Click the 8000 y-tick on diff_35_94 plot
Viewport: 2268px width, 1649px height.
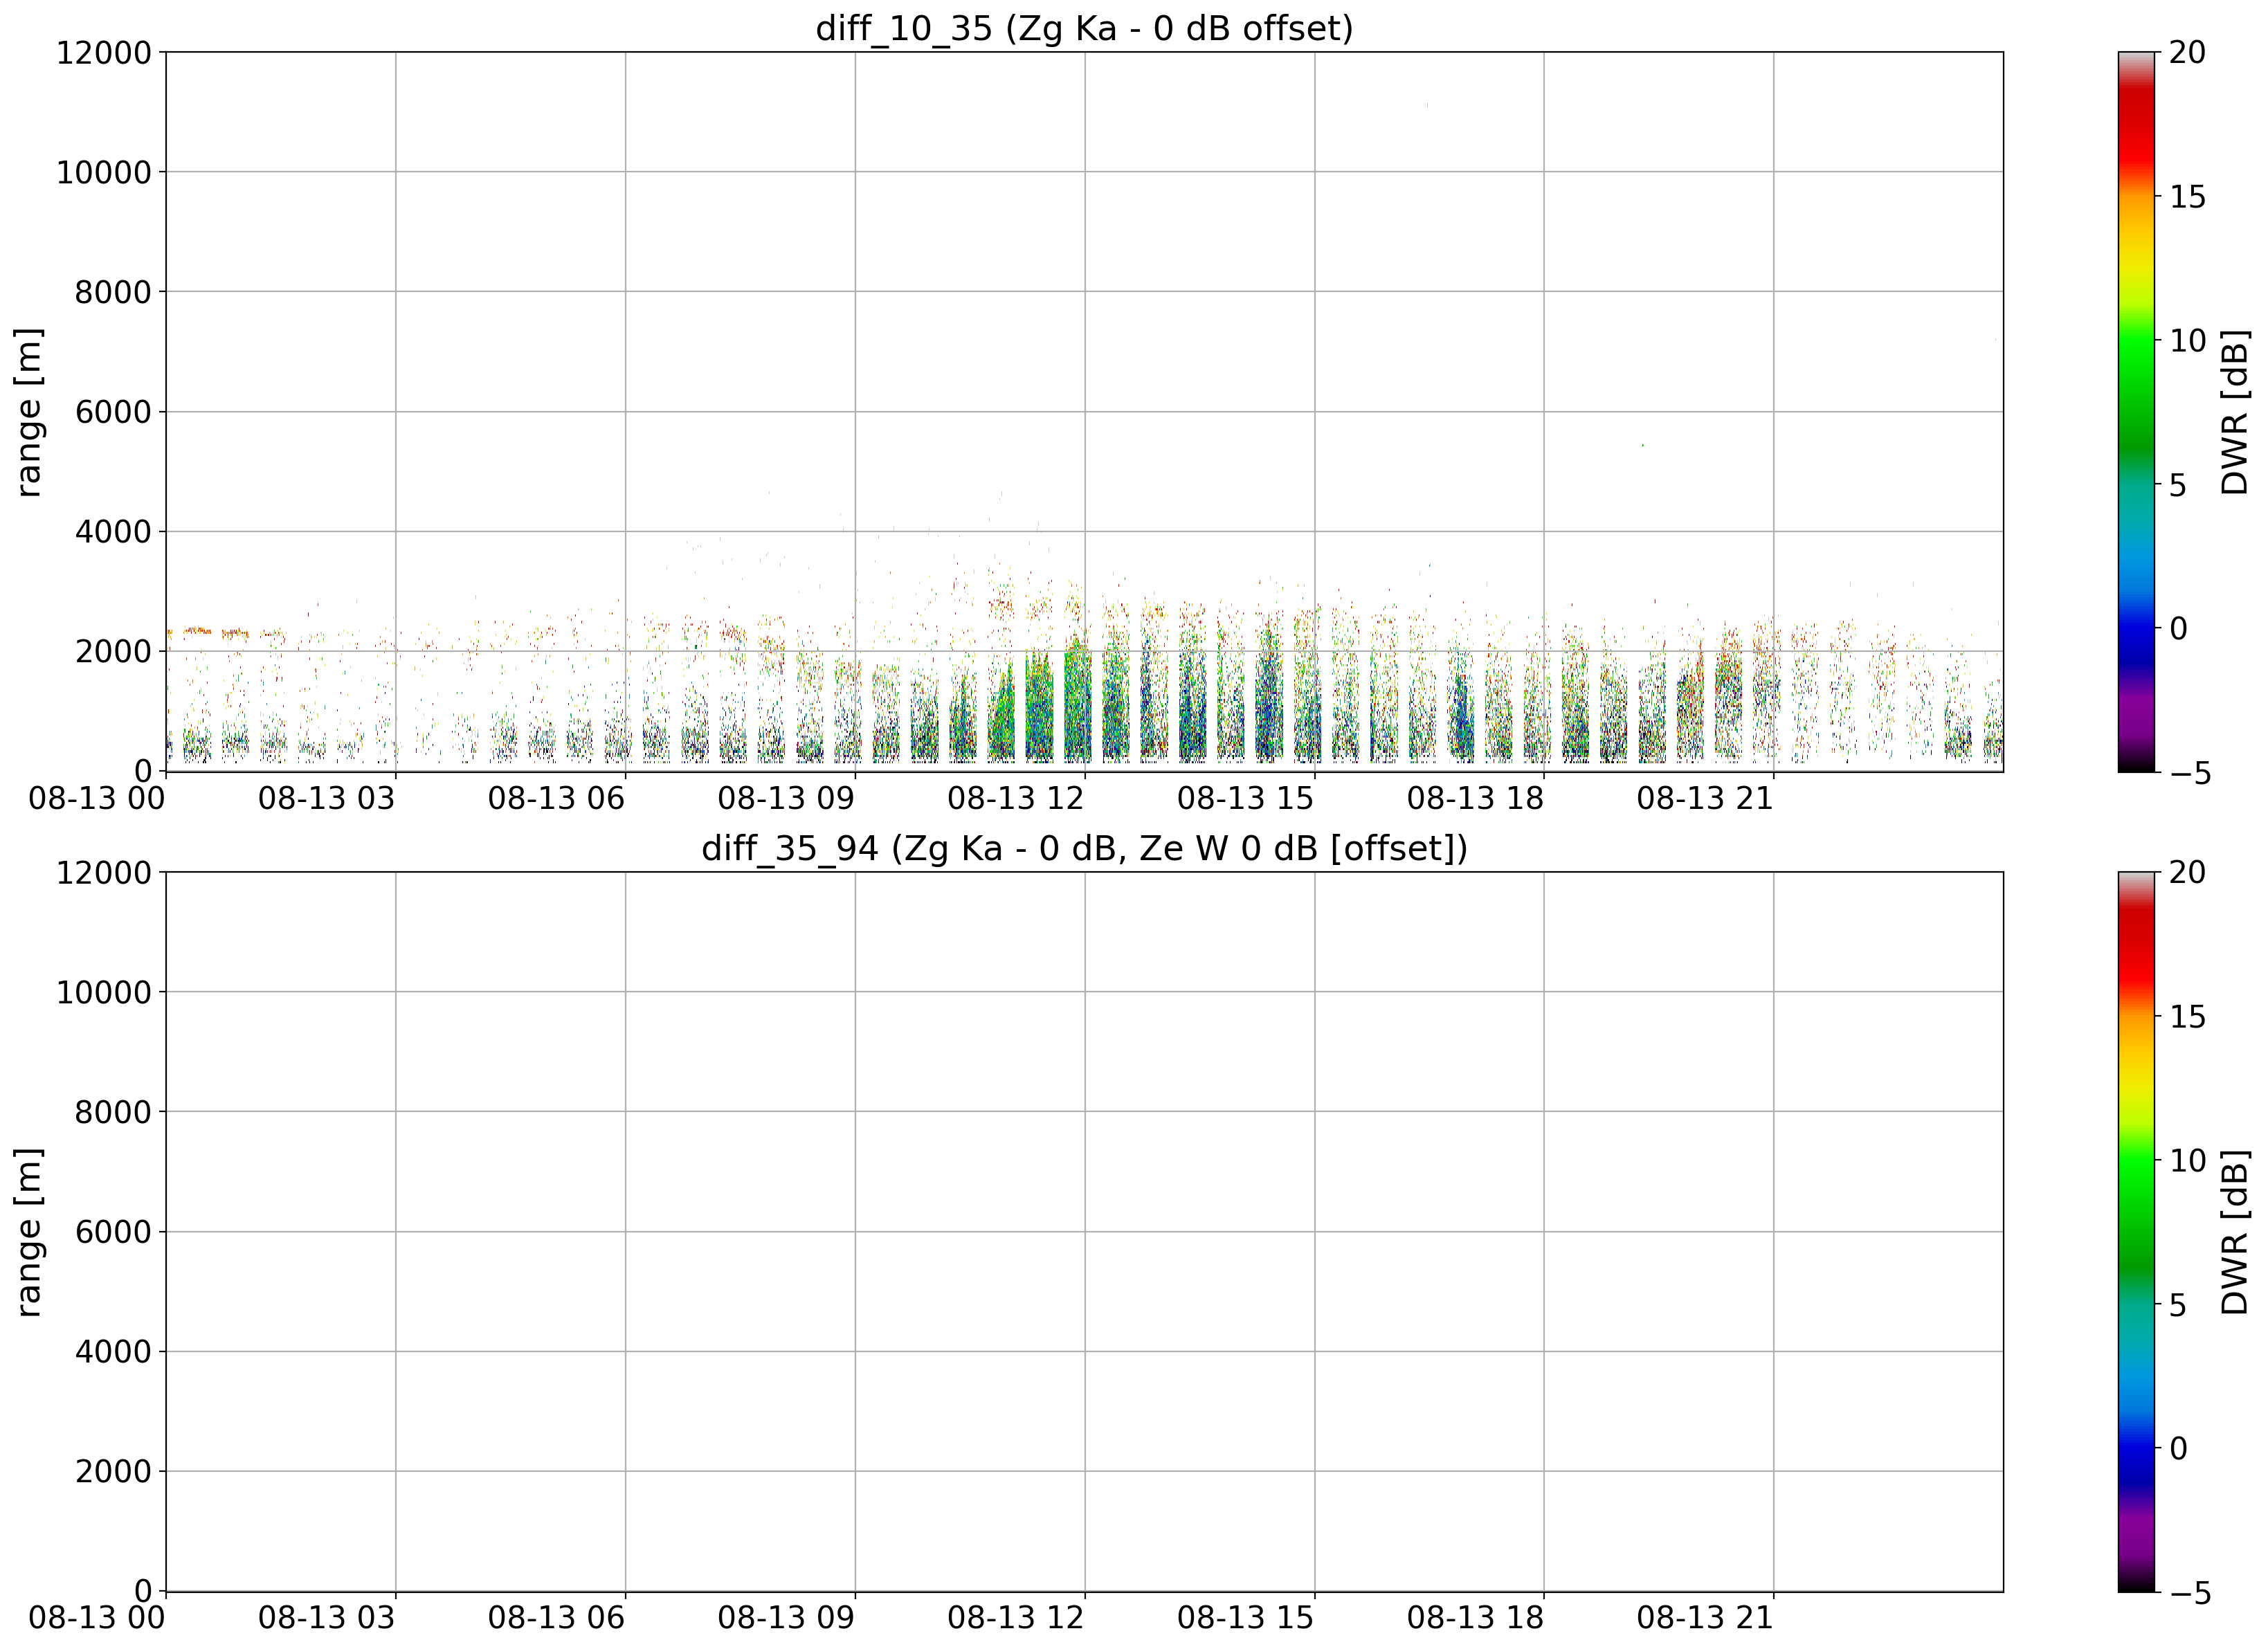coord(113,1111)
